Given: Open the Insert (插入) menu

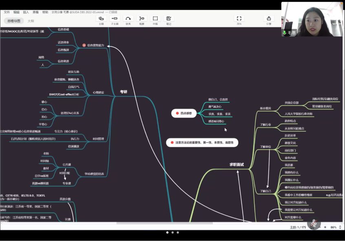Looking at the screenshot, I should 26,12.
